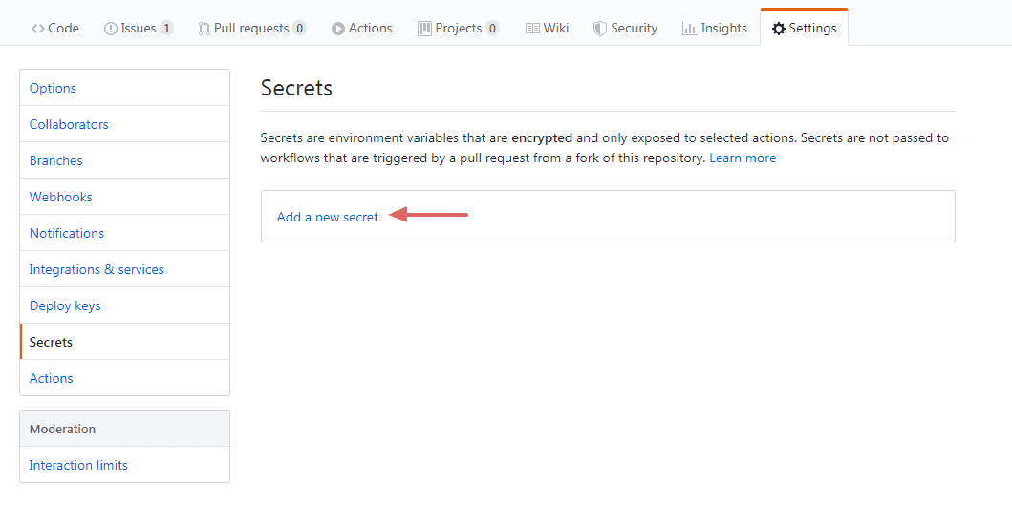The width and height of the screenshot is (1012, 505).
Task: Select Actions in the settings sidebar
Action: pos(52,378)
